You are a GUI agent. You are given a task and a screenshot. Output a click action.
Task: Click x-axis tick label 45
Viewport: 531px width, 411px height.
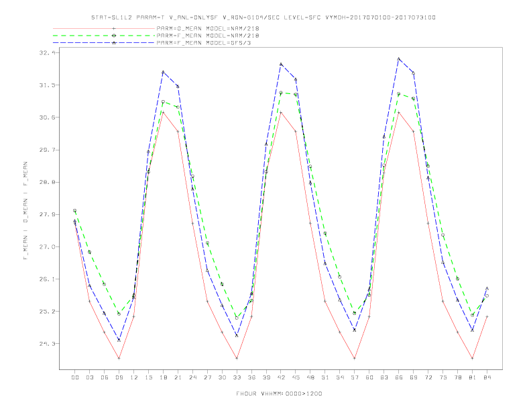[x=296, y=377]
